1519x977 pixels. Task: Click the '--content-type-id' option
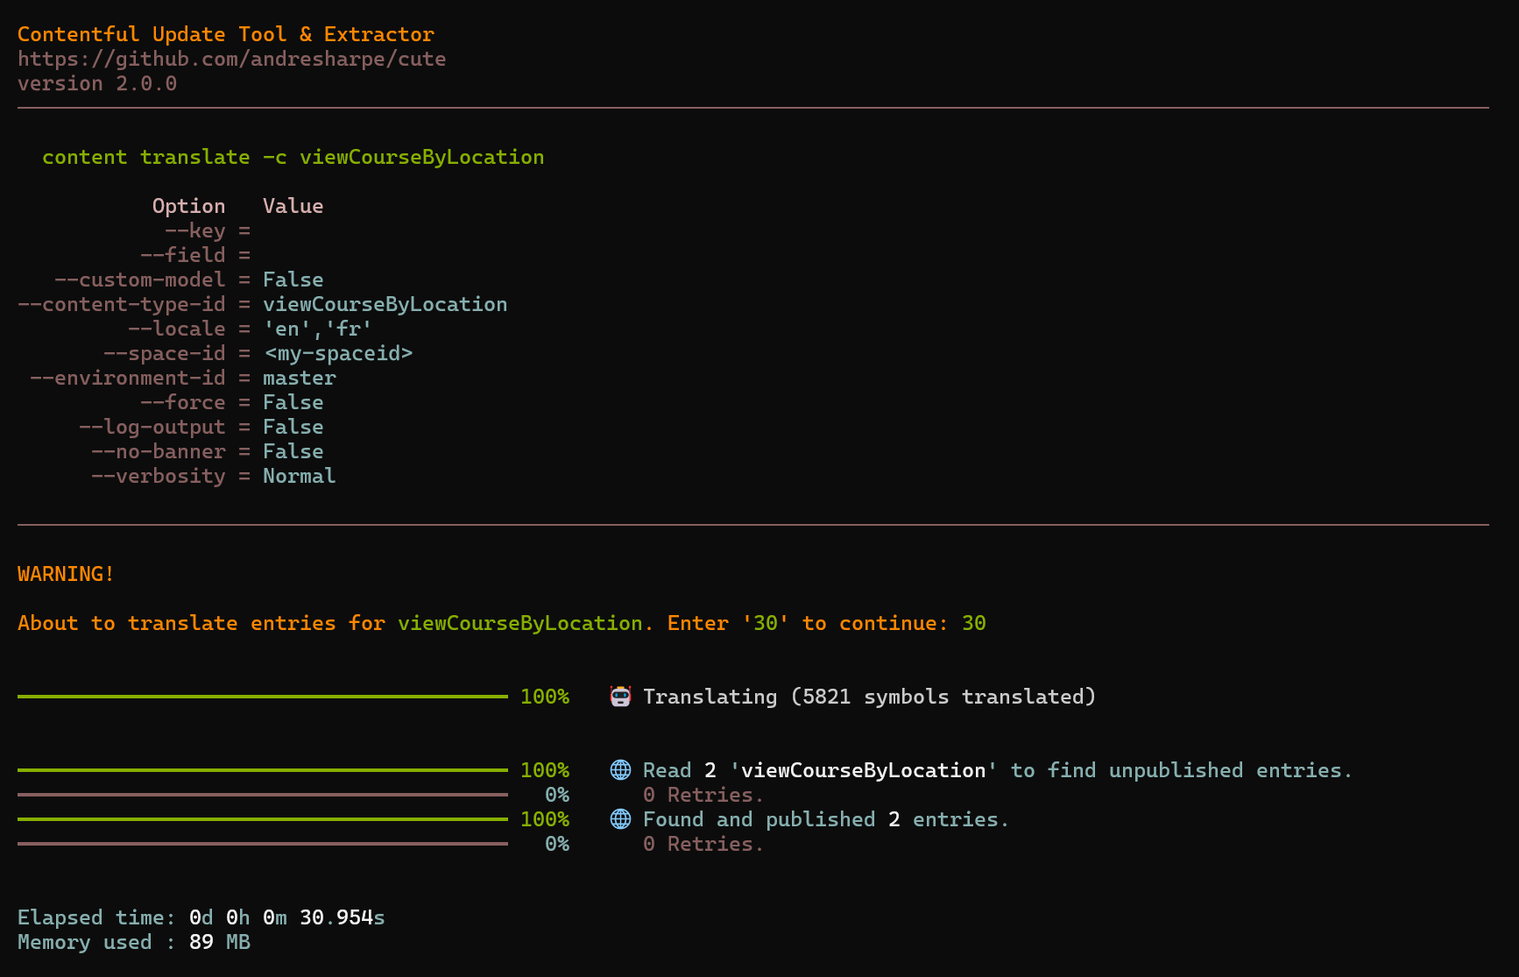click(121, 304)
